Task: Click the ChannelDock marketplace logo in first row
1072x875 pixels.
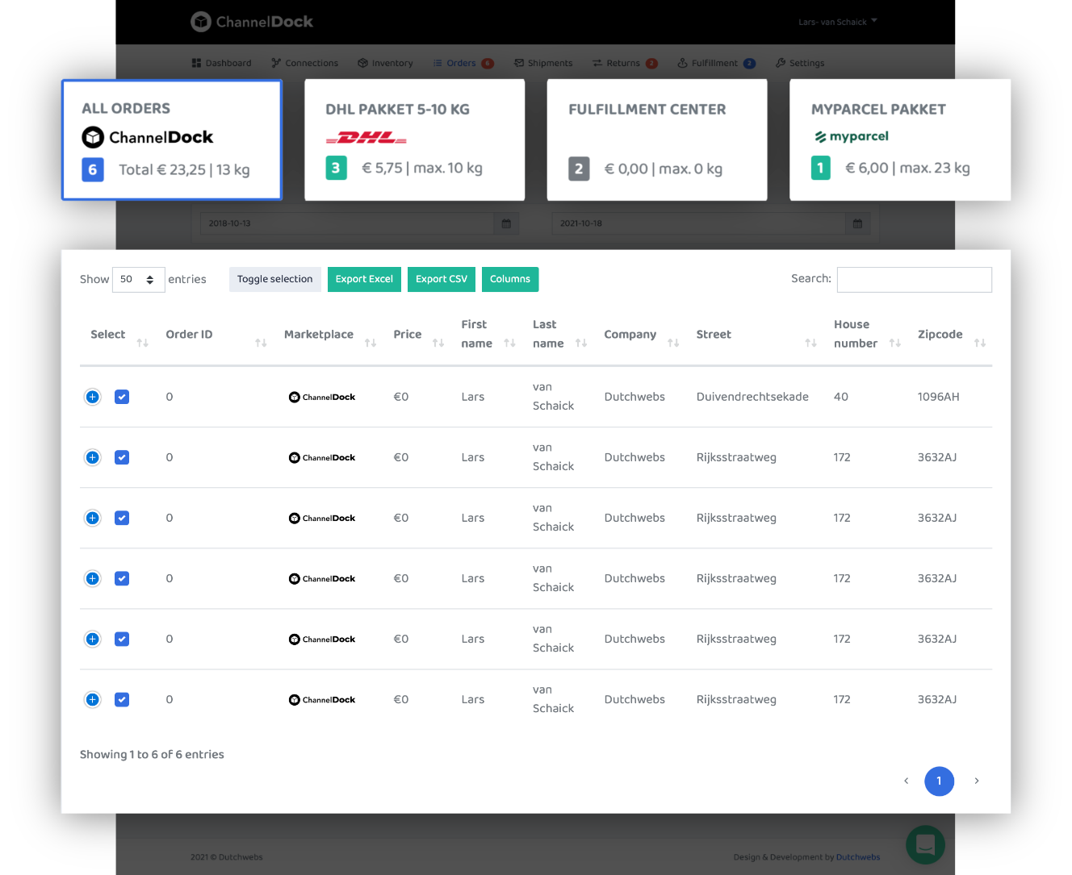Action: click(322, 397)
